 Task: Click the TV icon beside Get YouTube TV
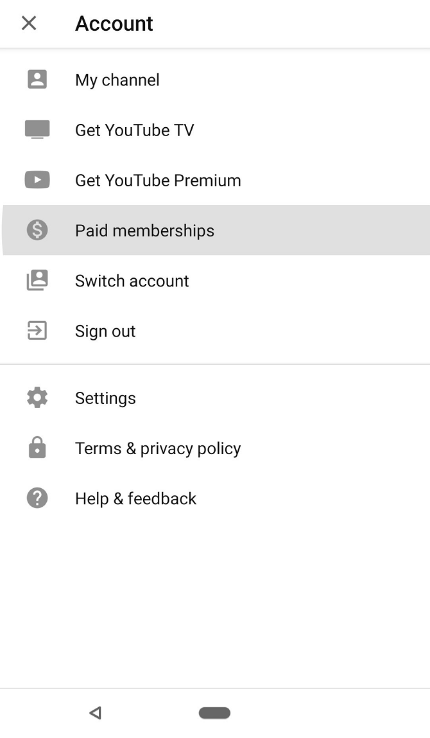tap(37, 129)
